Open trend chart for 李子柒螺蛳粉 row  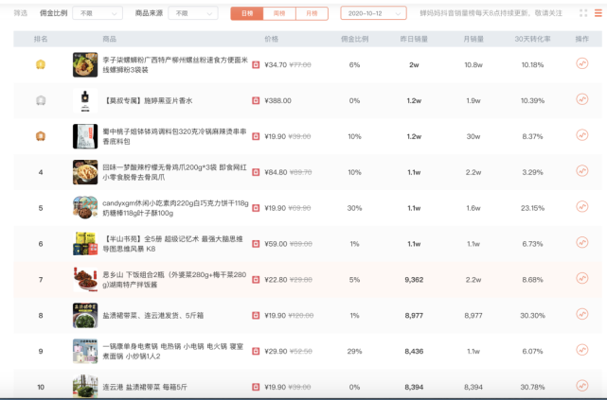click(x=581, y=63)
